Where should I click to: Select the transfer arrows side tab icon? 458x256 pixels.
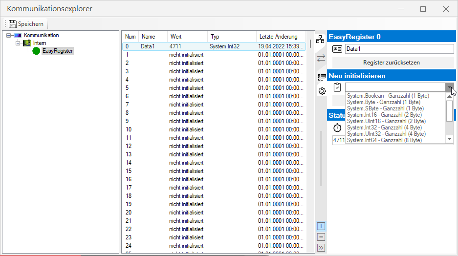321,58
